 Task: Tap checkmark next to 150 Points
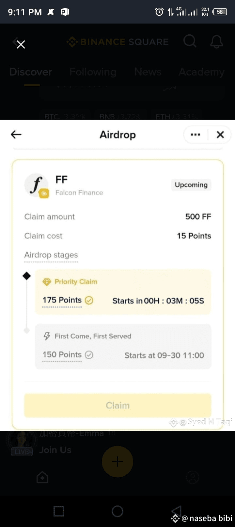click(x=89, y=355)
